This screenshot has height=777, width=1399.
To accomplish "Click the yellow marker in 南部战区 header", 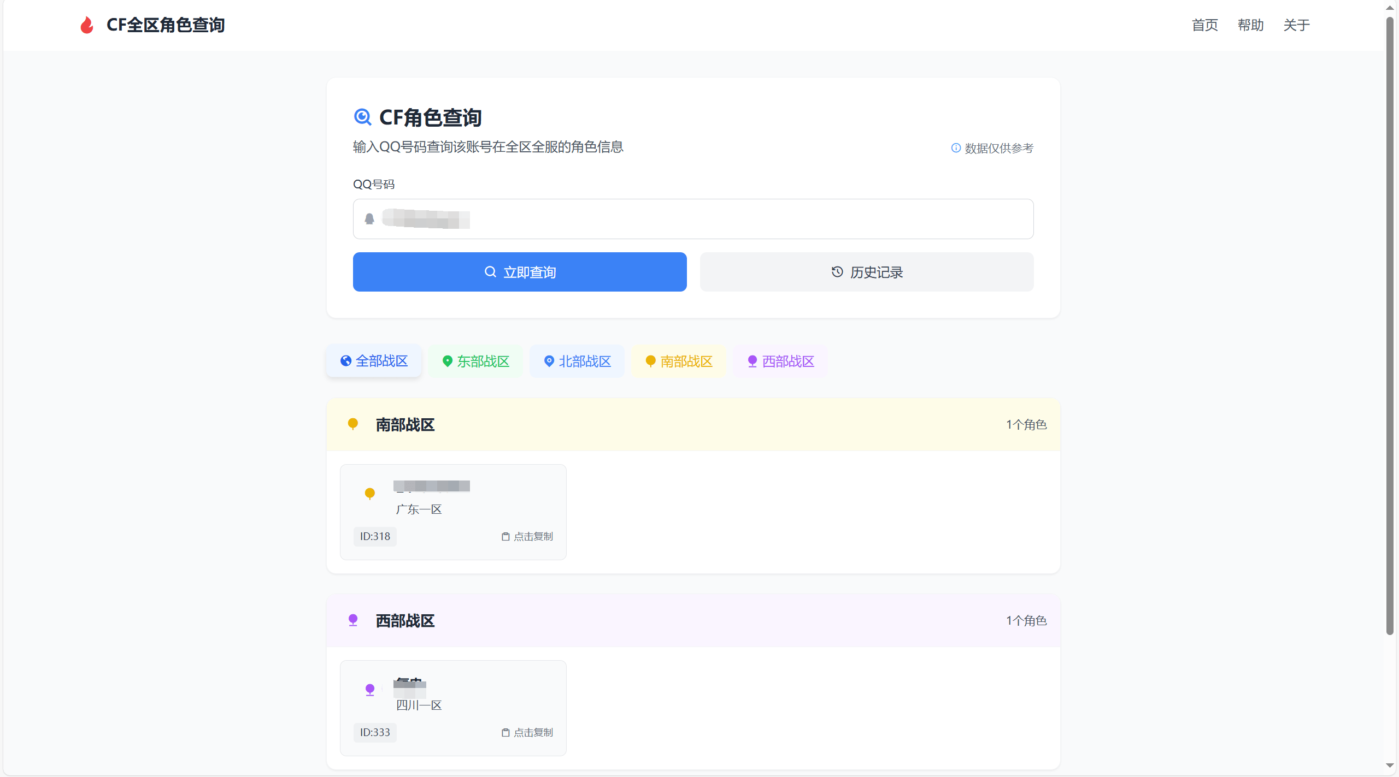I will (353, 424).
